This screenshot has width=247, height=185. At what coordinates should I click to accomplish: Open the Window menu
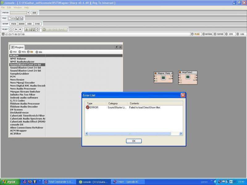tap(18, 7)
